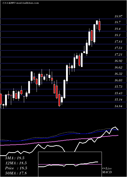Click the 18.97 price axis label
Image resolution: width=127 pixels, height=177 pixels.
119,16
